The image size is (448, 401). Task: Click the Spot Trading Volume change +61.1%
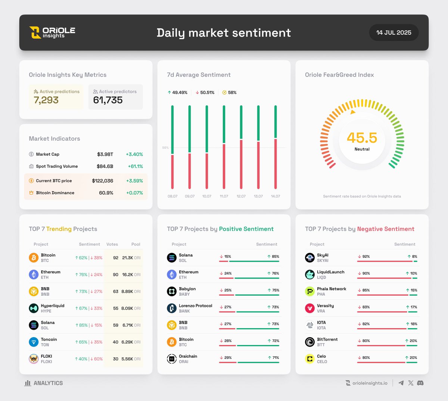click(x=136, y=166)
